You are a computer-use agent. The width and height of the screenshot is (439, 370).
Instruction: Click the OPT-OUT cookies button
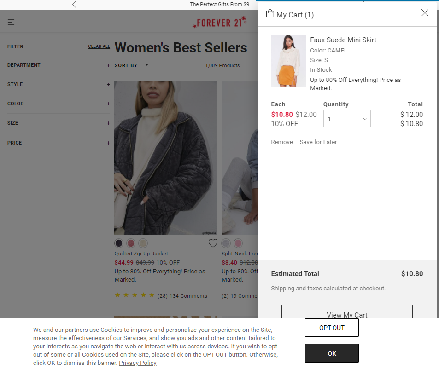coord(332,328)
